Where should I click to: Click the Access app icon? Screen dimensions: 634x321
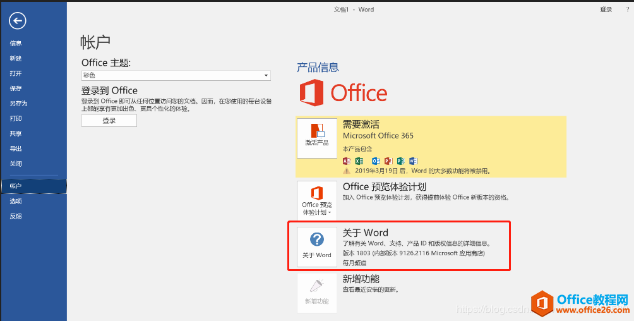click(x=347, y=160)
